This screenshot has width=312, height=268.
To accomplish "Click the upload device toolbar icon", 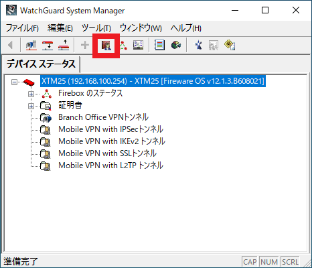I will [64, 46].
